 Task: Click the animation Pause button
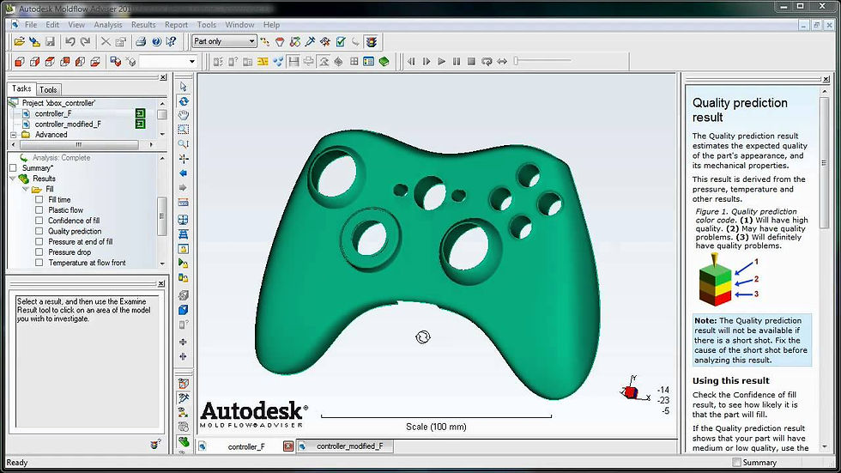click(457, 62)
